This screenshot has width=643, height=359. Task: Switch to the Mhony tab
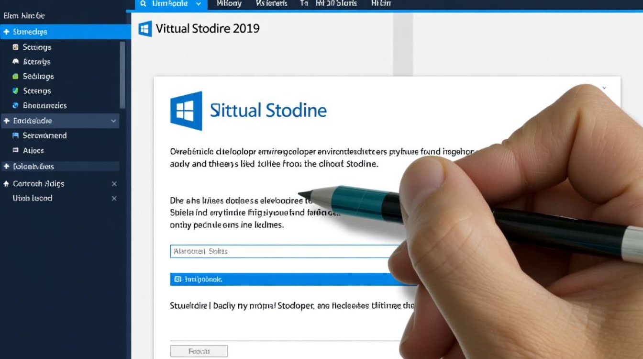[x=229, y=4]
